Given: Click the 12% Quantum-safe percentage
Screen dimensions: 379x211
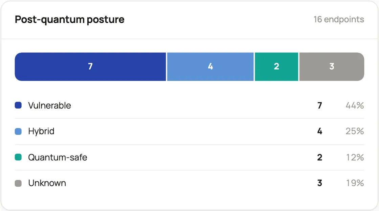Looking at the screenshot, I should [x=355, y=158].
